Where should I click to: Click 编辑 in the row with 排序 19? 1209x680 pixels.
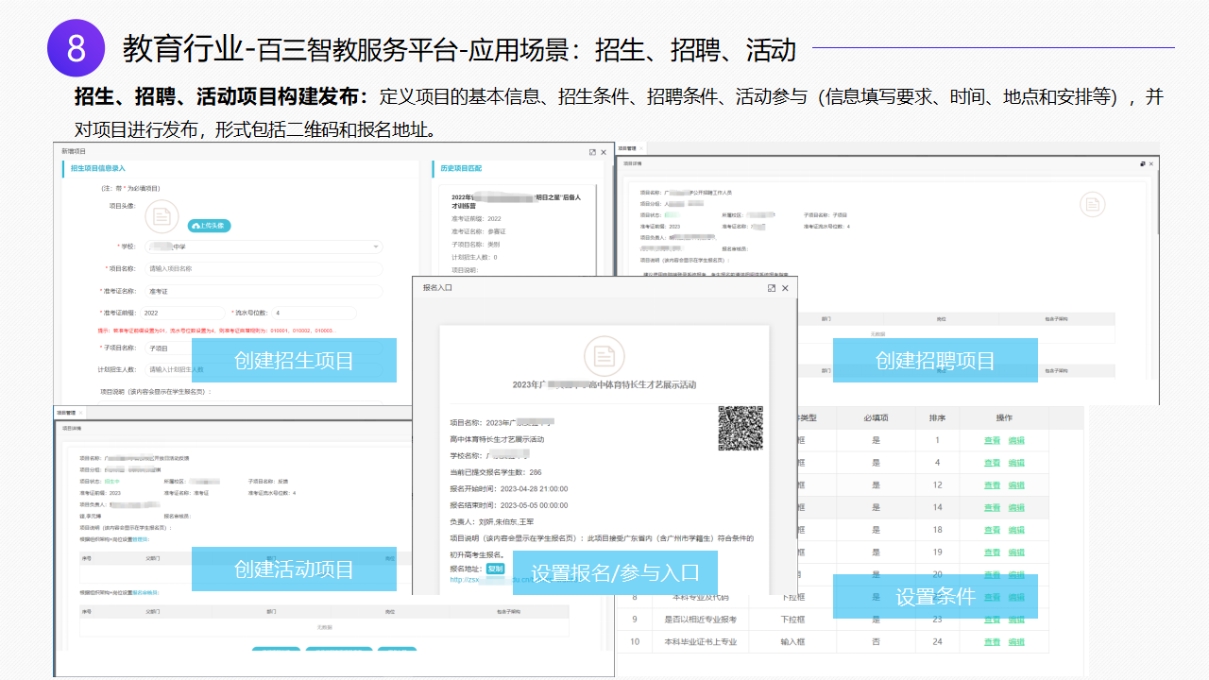click(x=1016, y=552)
